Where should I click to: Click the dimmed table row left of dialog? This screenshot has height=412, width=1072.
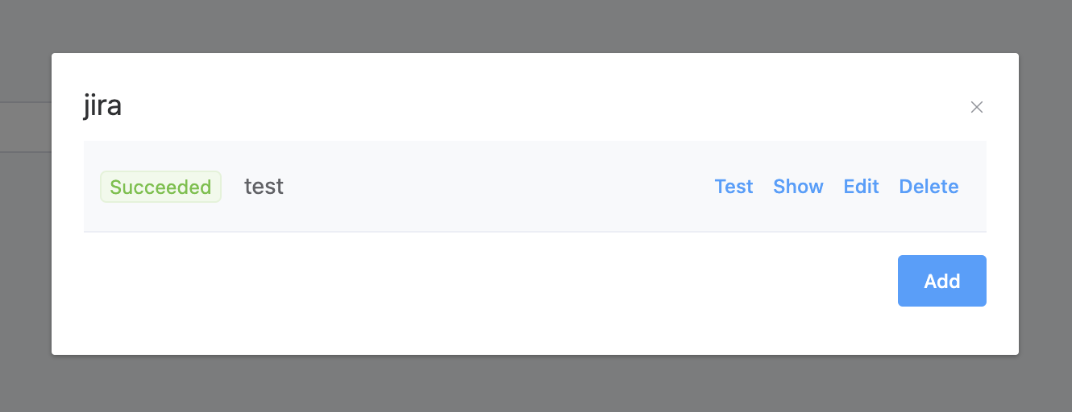25,127
